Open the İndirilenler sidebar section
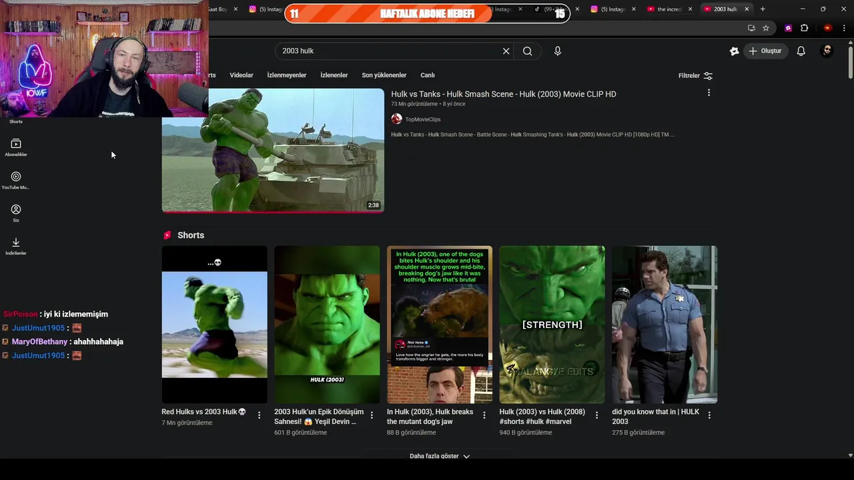 point(16,246)
